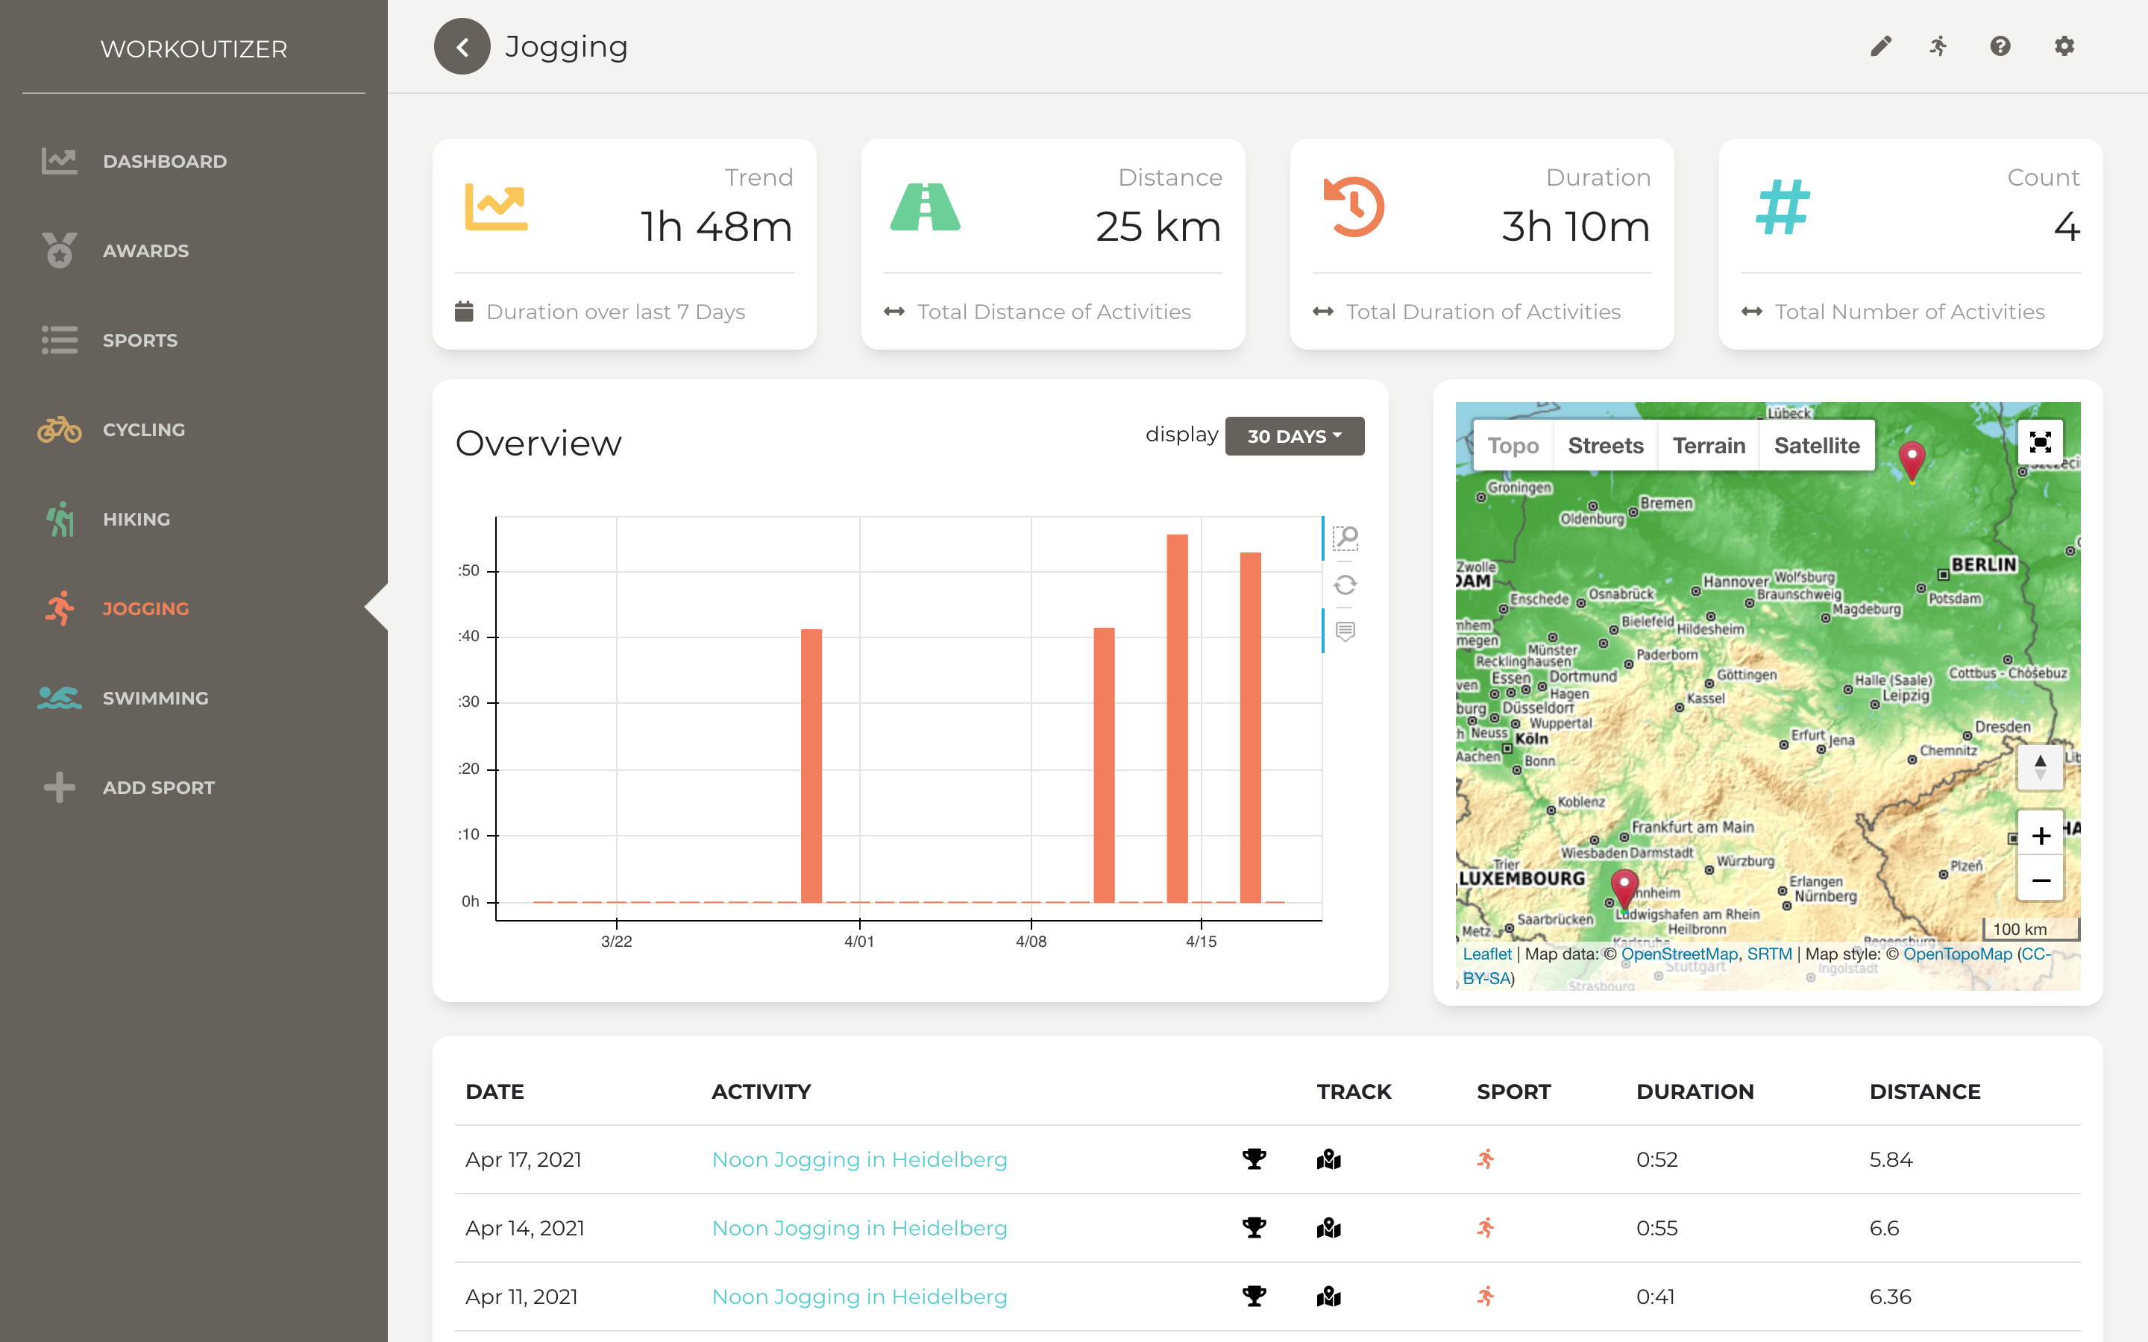Click the pencil edit icon in header
This screenshot has height=1342, width=2148.
coord(1880,46)
